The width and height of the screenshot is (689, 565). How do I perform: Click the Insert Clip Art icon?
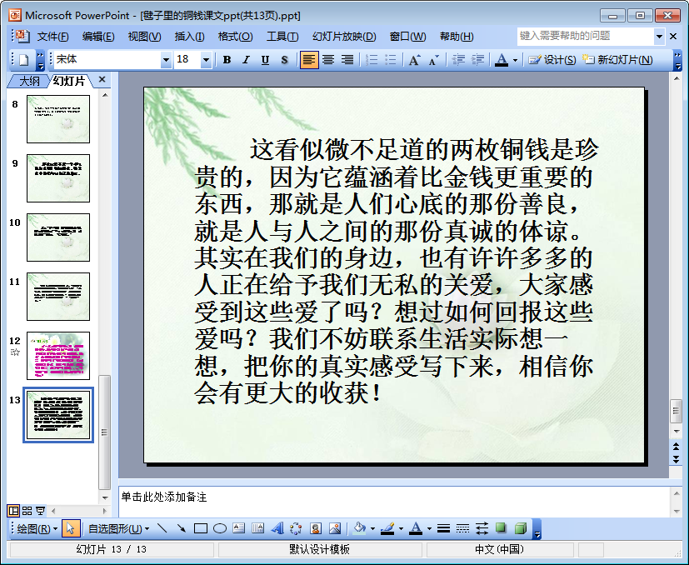coord(316,528)
